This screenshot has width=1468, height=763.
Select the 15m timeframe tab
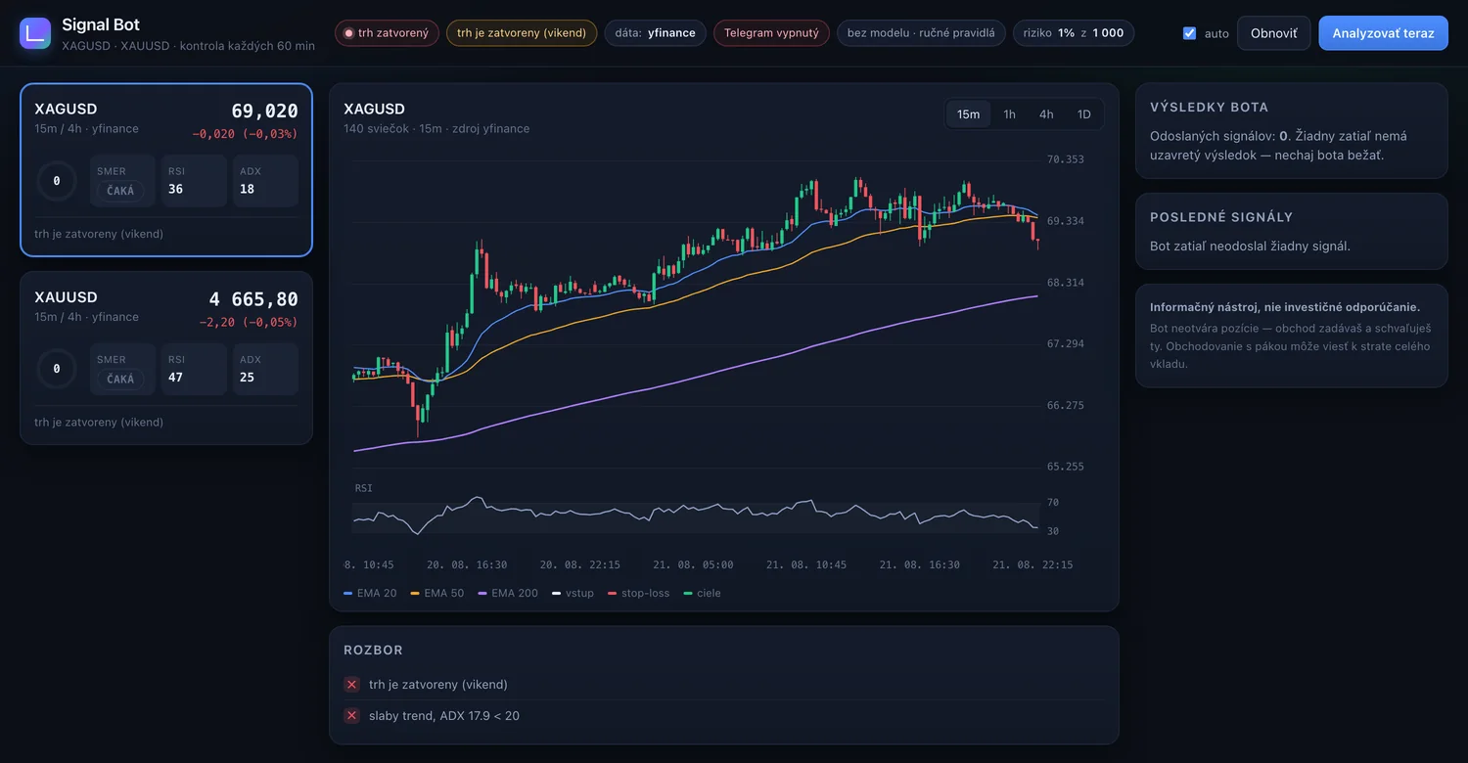coord(968,114)
